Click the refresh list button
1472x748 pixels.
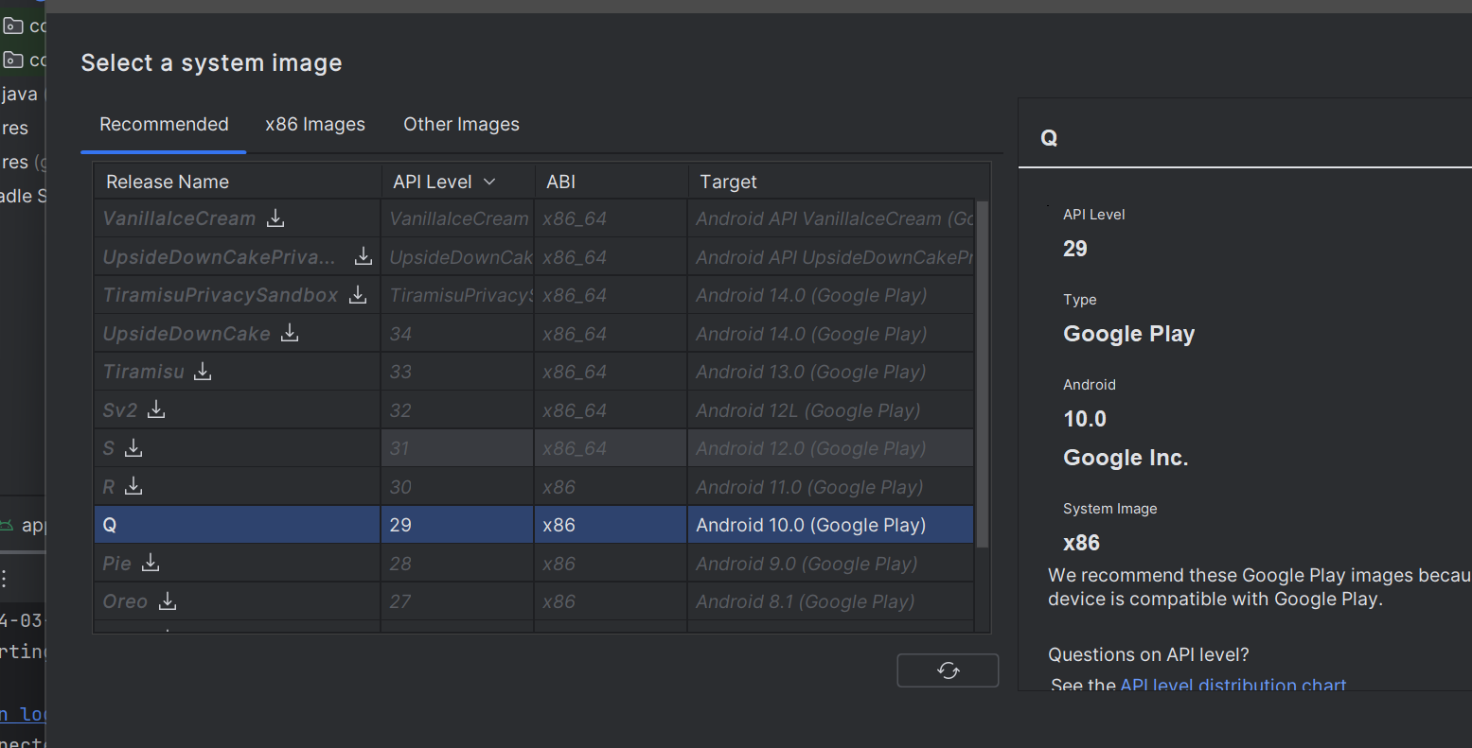tap(948, 670)
